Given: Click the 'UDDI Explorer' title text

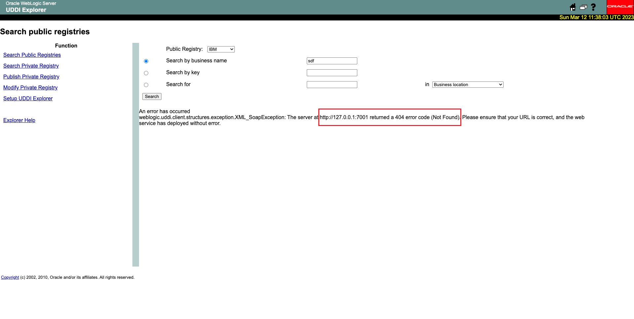Looking at the screenshot, I should pos(26,10).
